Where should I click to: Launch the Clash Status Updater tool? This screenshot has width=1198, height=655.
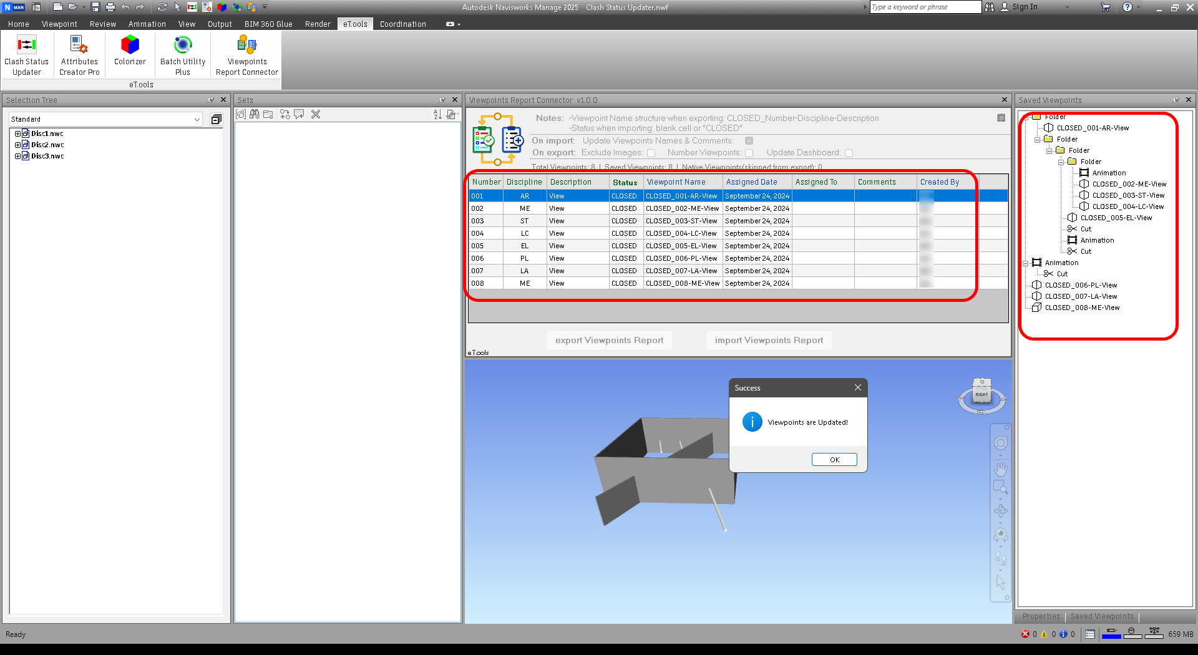[26, 55]
